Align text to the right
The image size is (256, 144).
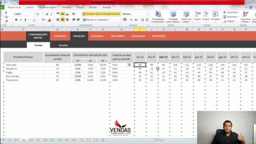point(67,20)
